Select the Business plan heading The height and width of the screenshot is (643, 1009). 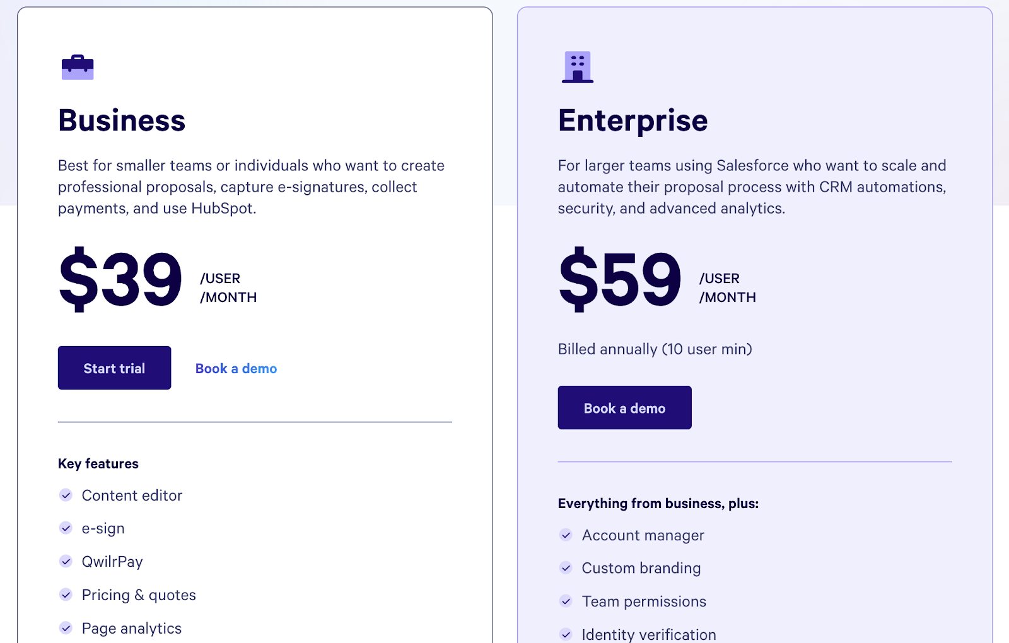click(122, 120)
